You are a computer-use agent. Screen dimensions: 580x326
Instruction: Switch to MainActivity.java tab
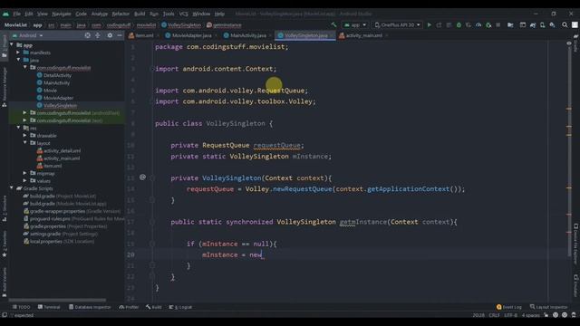pos(247,35)
